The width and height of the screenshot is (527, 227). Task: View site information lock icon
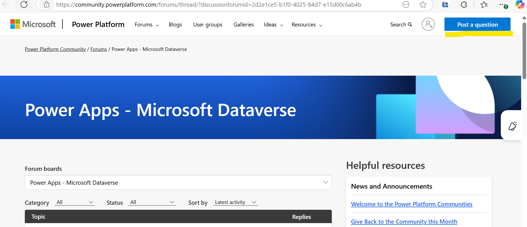pos(47,4)
